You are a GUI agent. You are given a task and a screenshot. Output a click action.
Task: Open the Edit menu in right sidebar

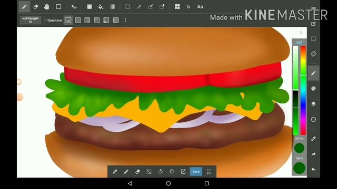point(313,24)
